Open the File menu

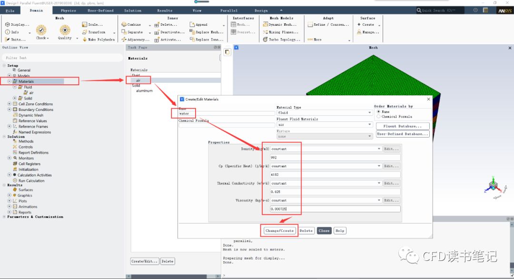(x=10, y=10)
